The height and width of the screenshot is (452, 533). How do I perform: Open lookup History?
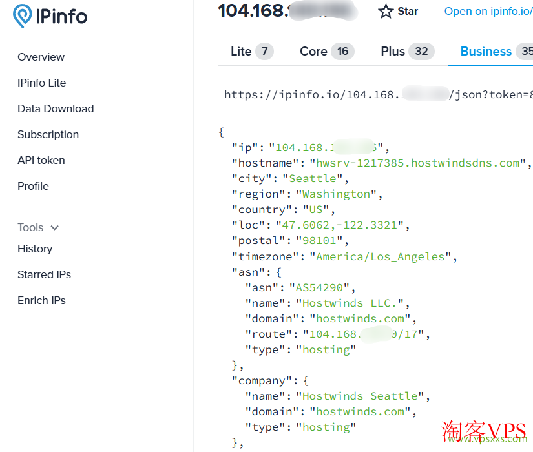pyautogui.click(x=35, y=249)
